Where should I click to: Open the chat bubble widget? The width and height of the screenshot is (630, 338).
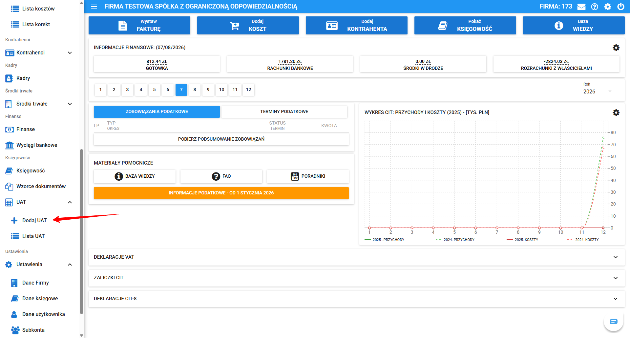pos(614,322)
